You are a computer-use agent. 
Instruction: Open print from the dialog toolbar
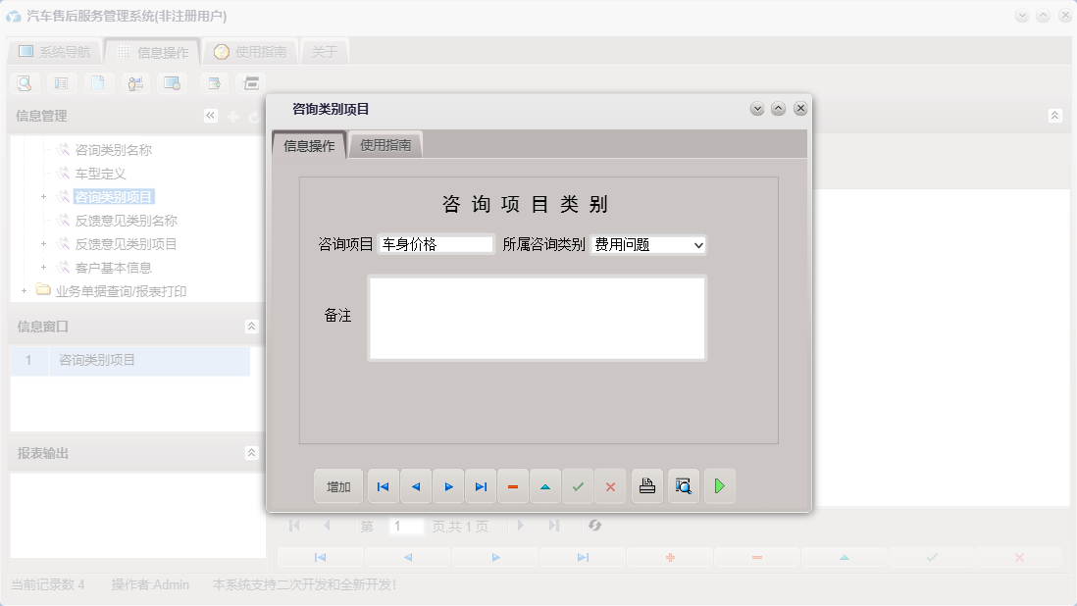[x=645, y=485]
